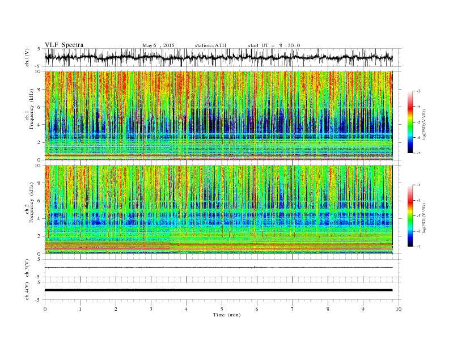
Task: Click the "ch.1(V)" waveform axis label
Action: point(27,57)
